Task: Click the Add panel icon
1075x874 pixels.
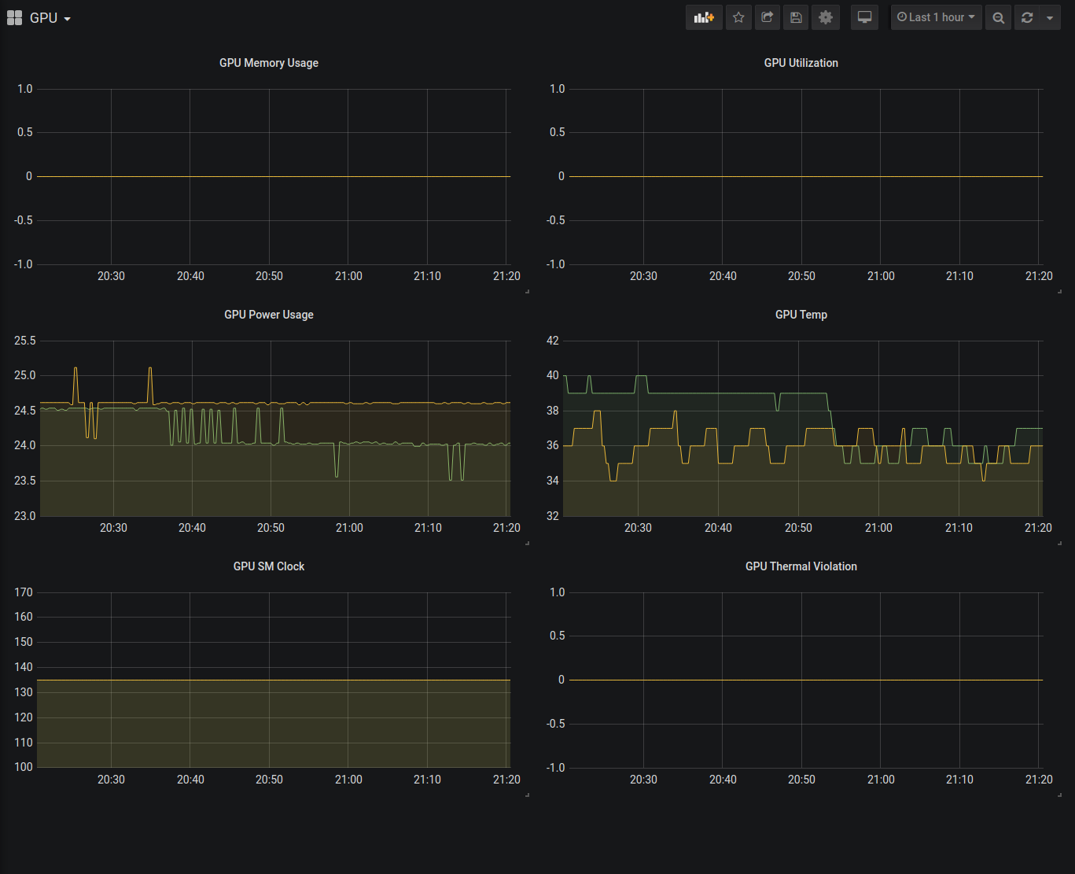Action: [x=704, y=17]
